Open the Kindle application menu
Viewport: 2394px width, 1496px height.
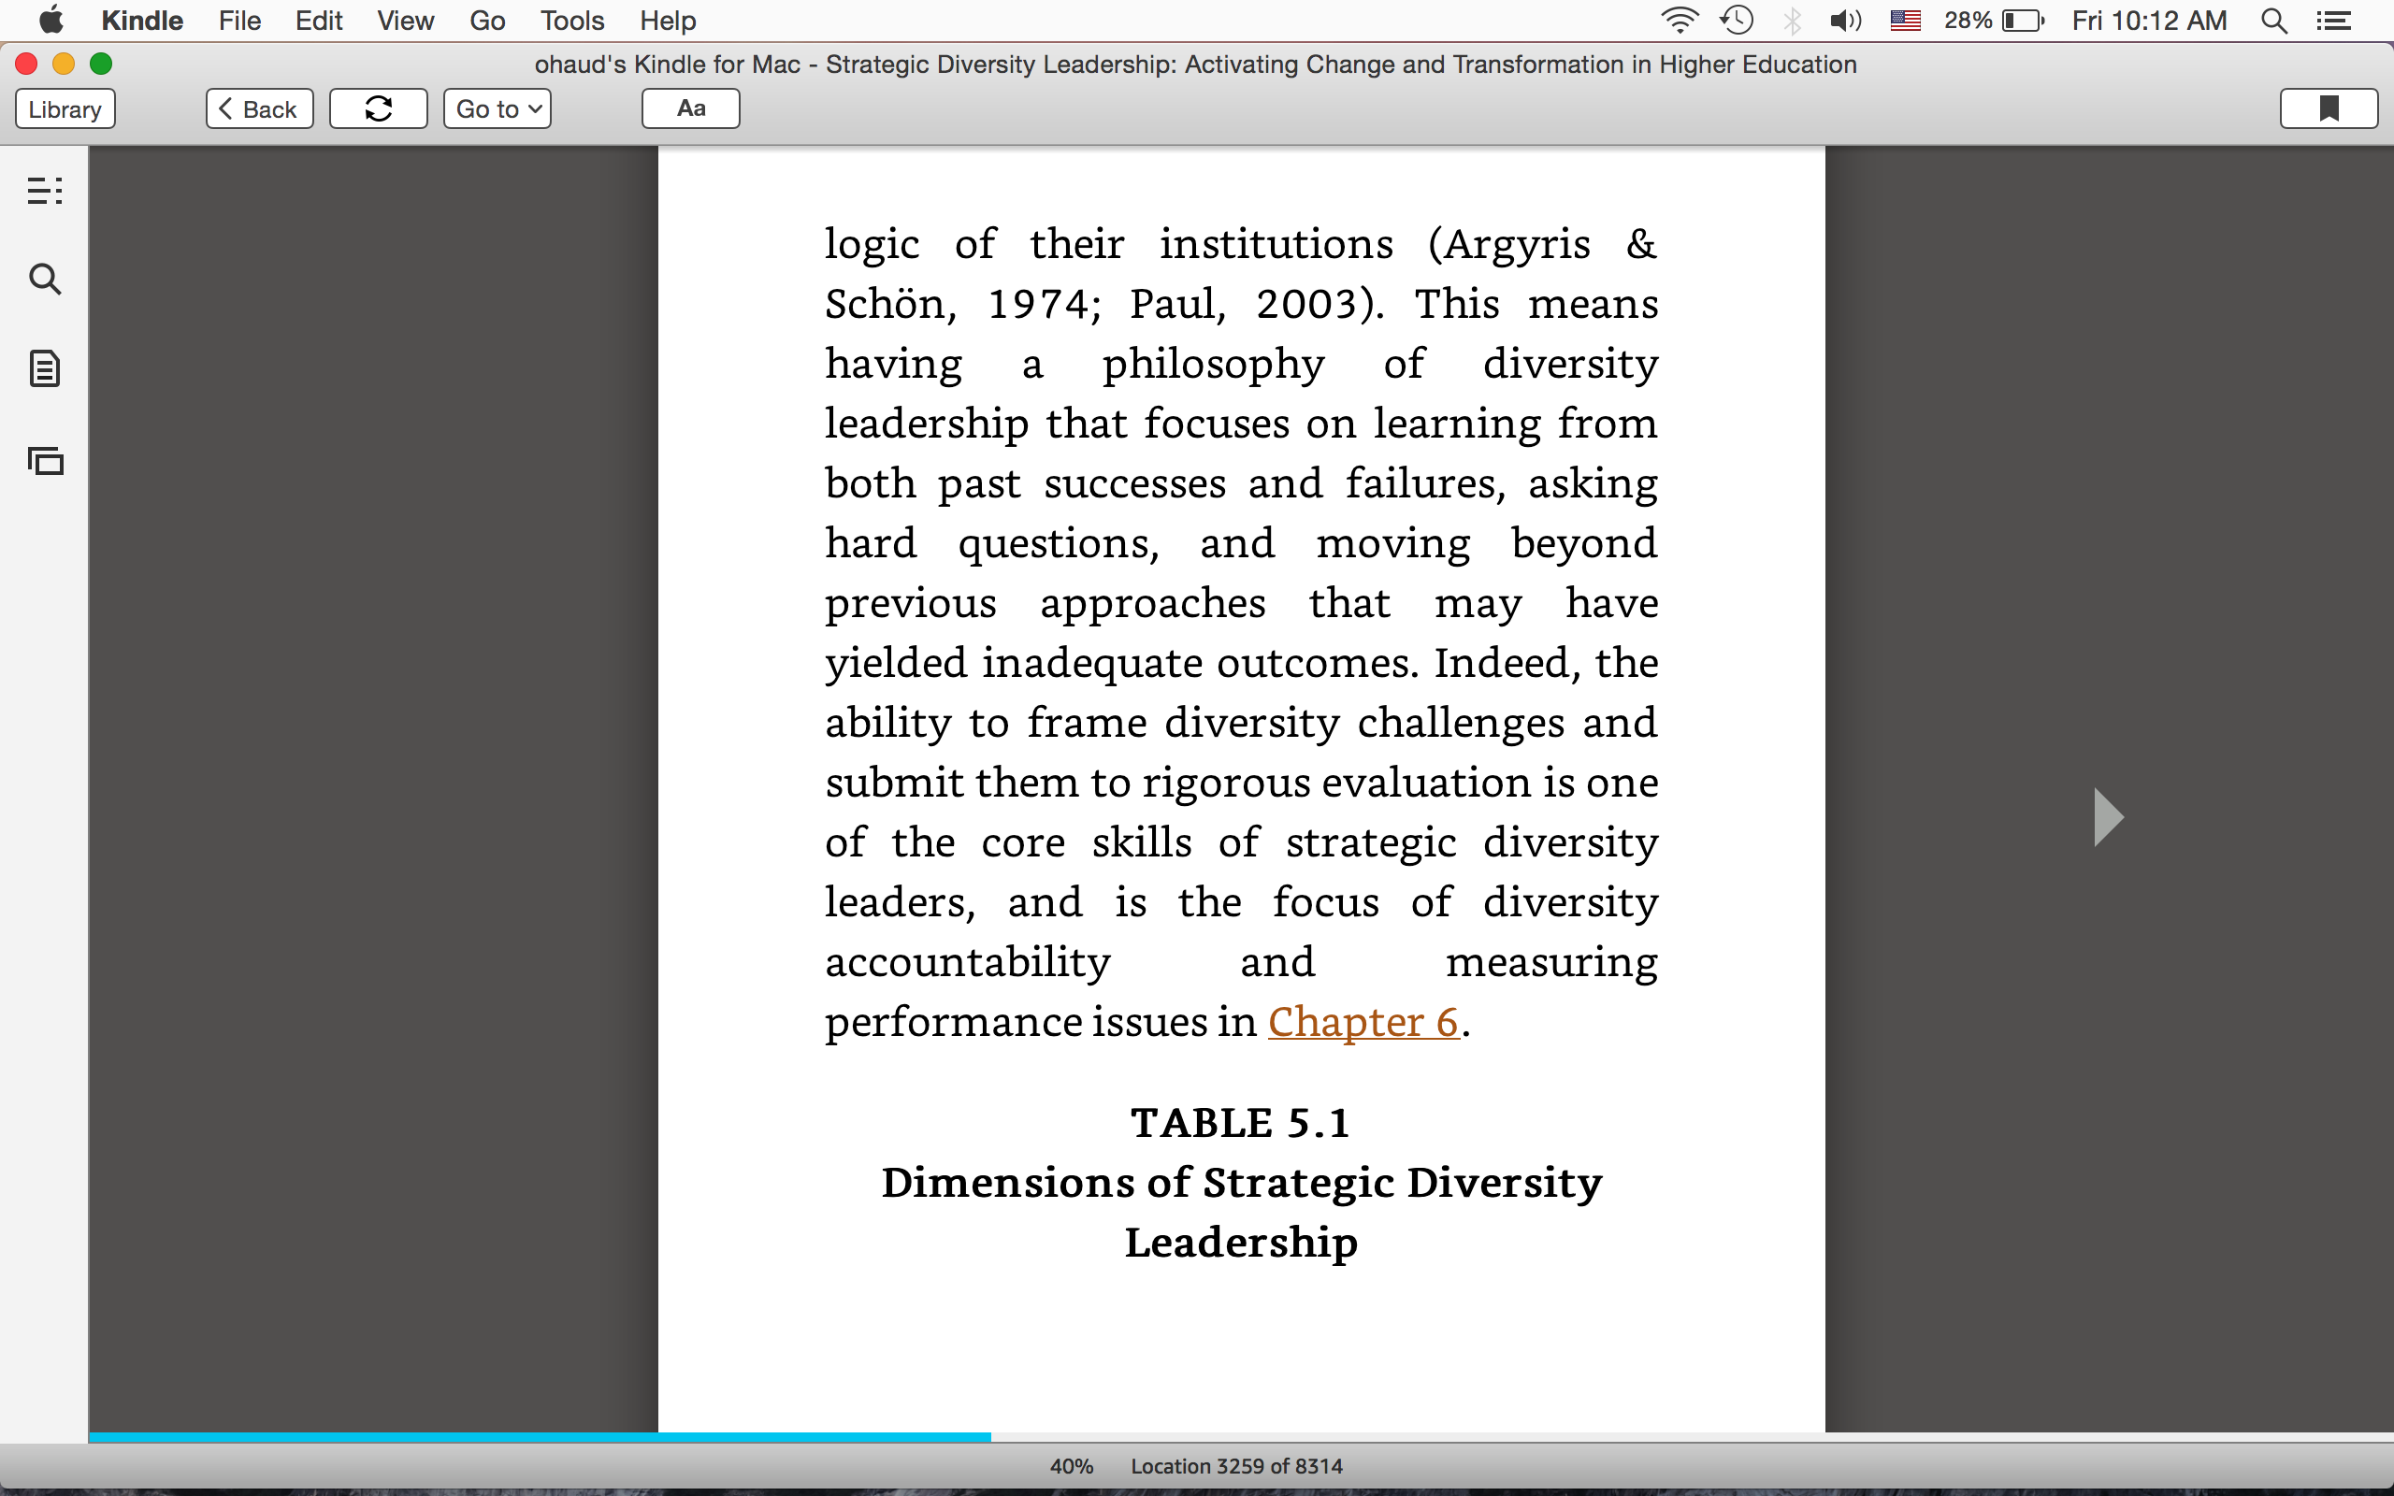pyautogui.click(x=141, y=21)
